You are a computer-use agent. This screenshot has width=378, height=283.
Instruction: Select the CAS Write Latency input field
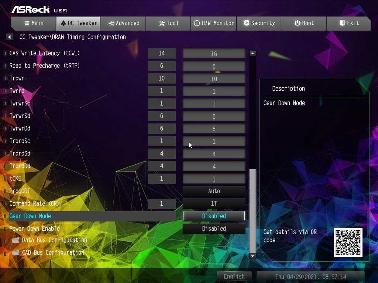point(214,54)
